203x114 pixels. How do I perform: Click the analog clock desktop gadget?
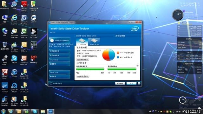tap(178, 15)
